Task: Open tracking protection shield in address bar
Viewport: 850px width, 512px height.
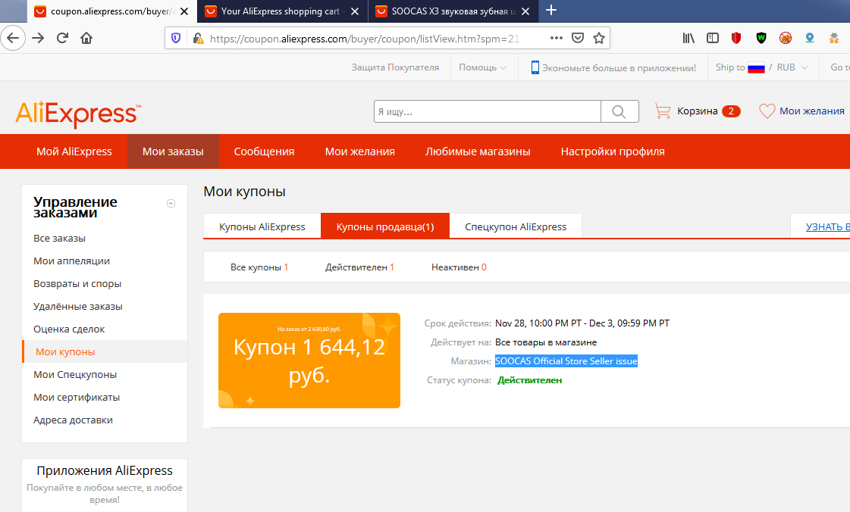Action: (176, 38)
